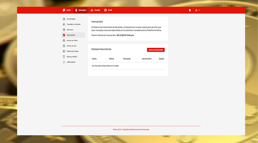Click the red Intercambio sidebar icon
This screenshot has height=143, width=258.
[x=64, y=35]
